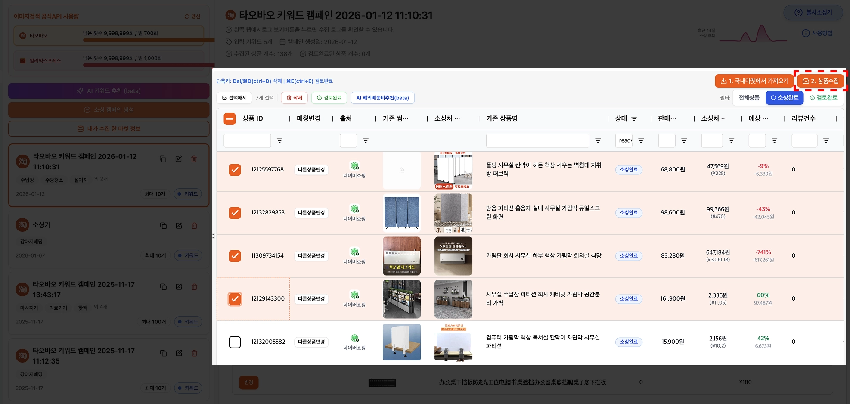Viewport: 850px width, 404px height.
Task: Click 네이버쇼핑 source icon for 12132005582
Action: (354, 338)
